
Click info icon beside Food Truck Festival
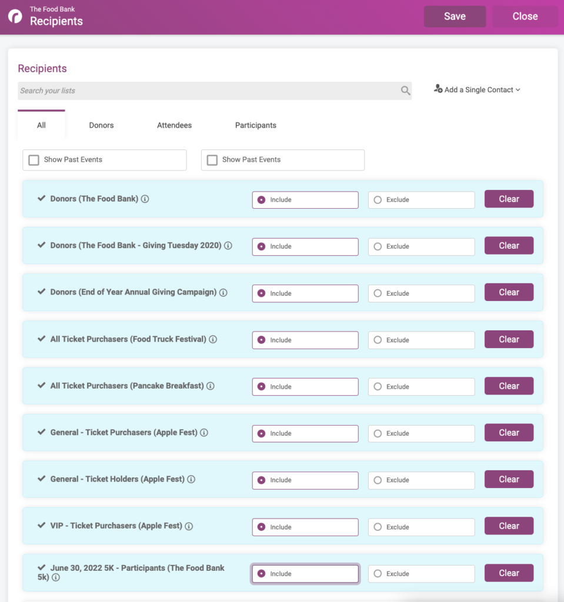coord(213,339)
